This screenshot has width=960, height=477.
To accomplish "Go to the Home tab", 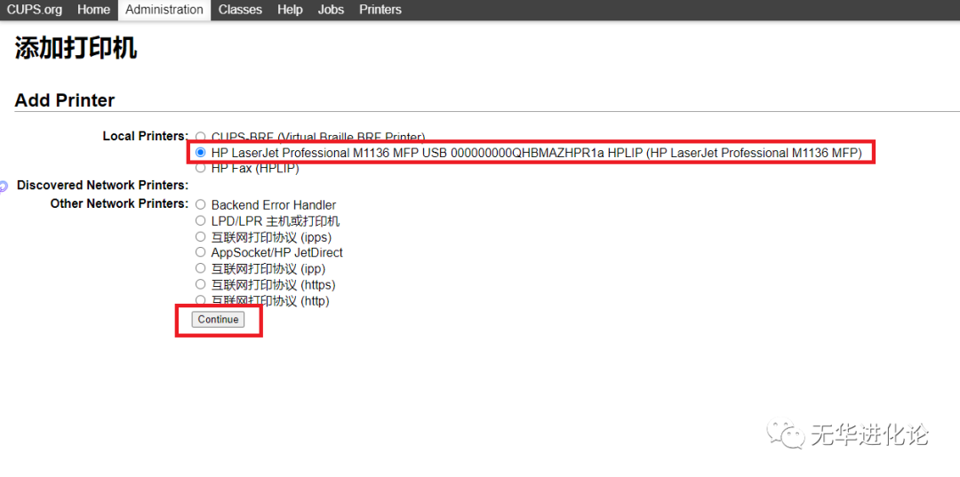I will click(x=93, y=10).
